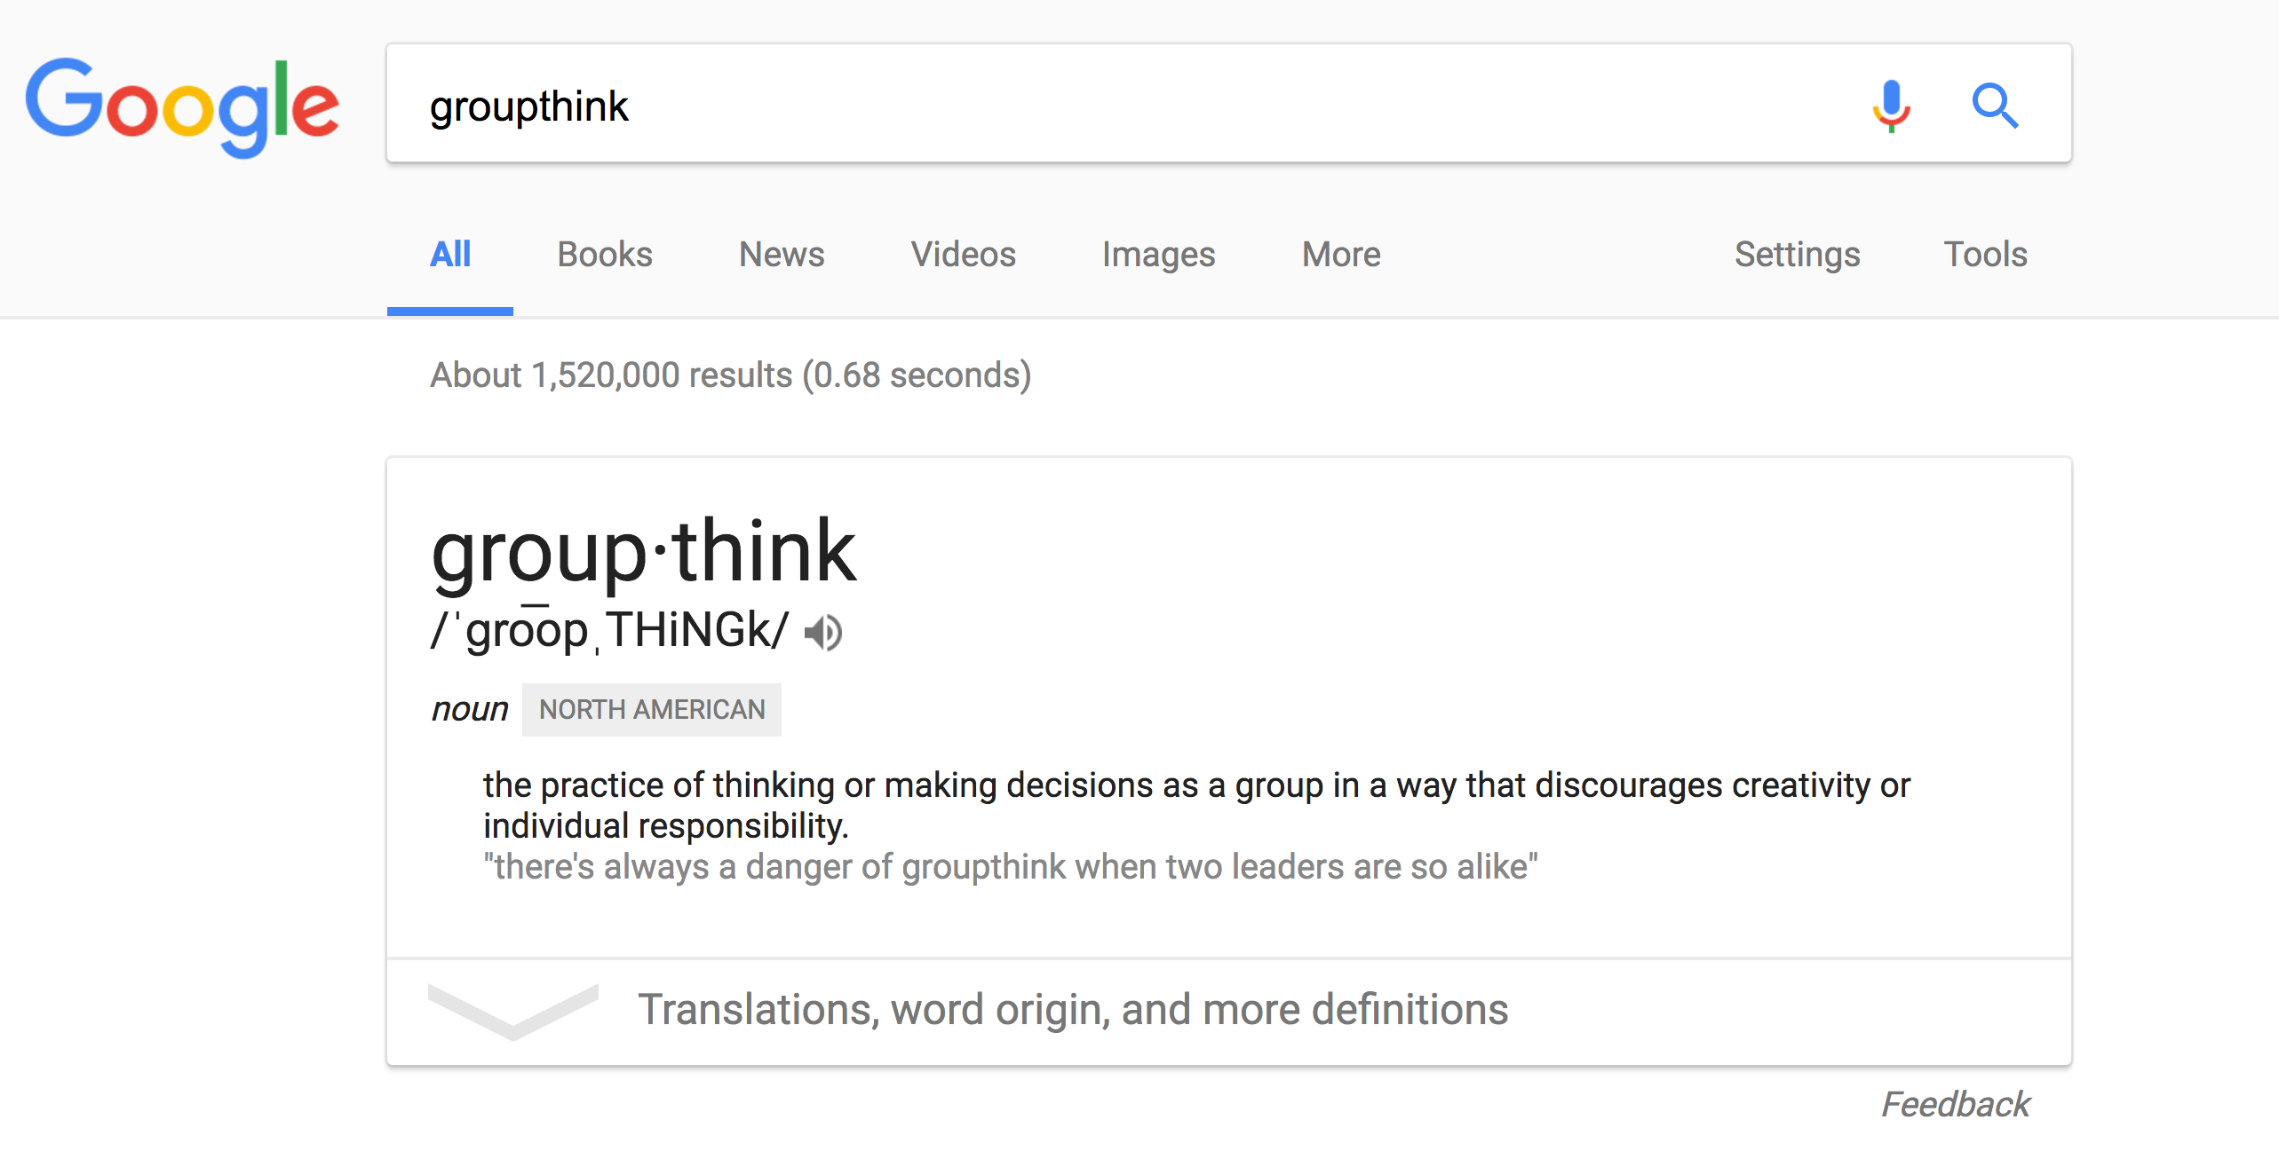Screen dimensions: 2279x1159
Task: Click the results count text
Action: (x=730, y=375)
